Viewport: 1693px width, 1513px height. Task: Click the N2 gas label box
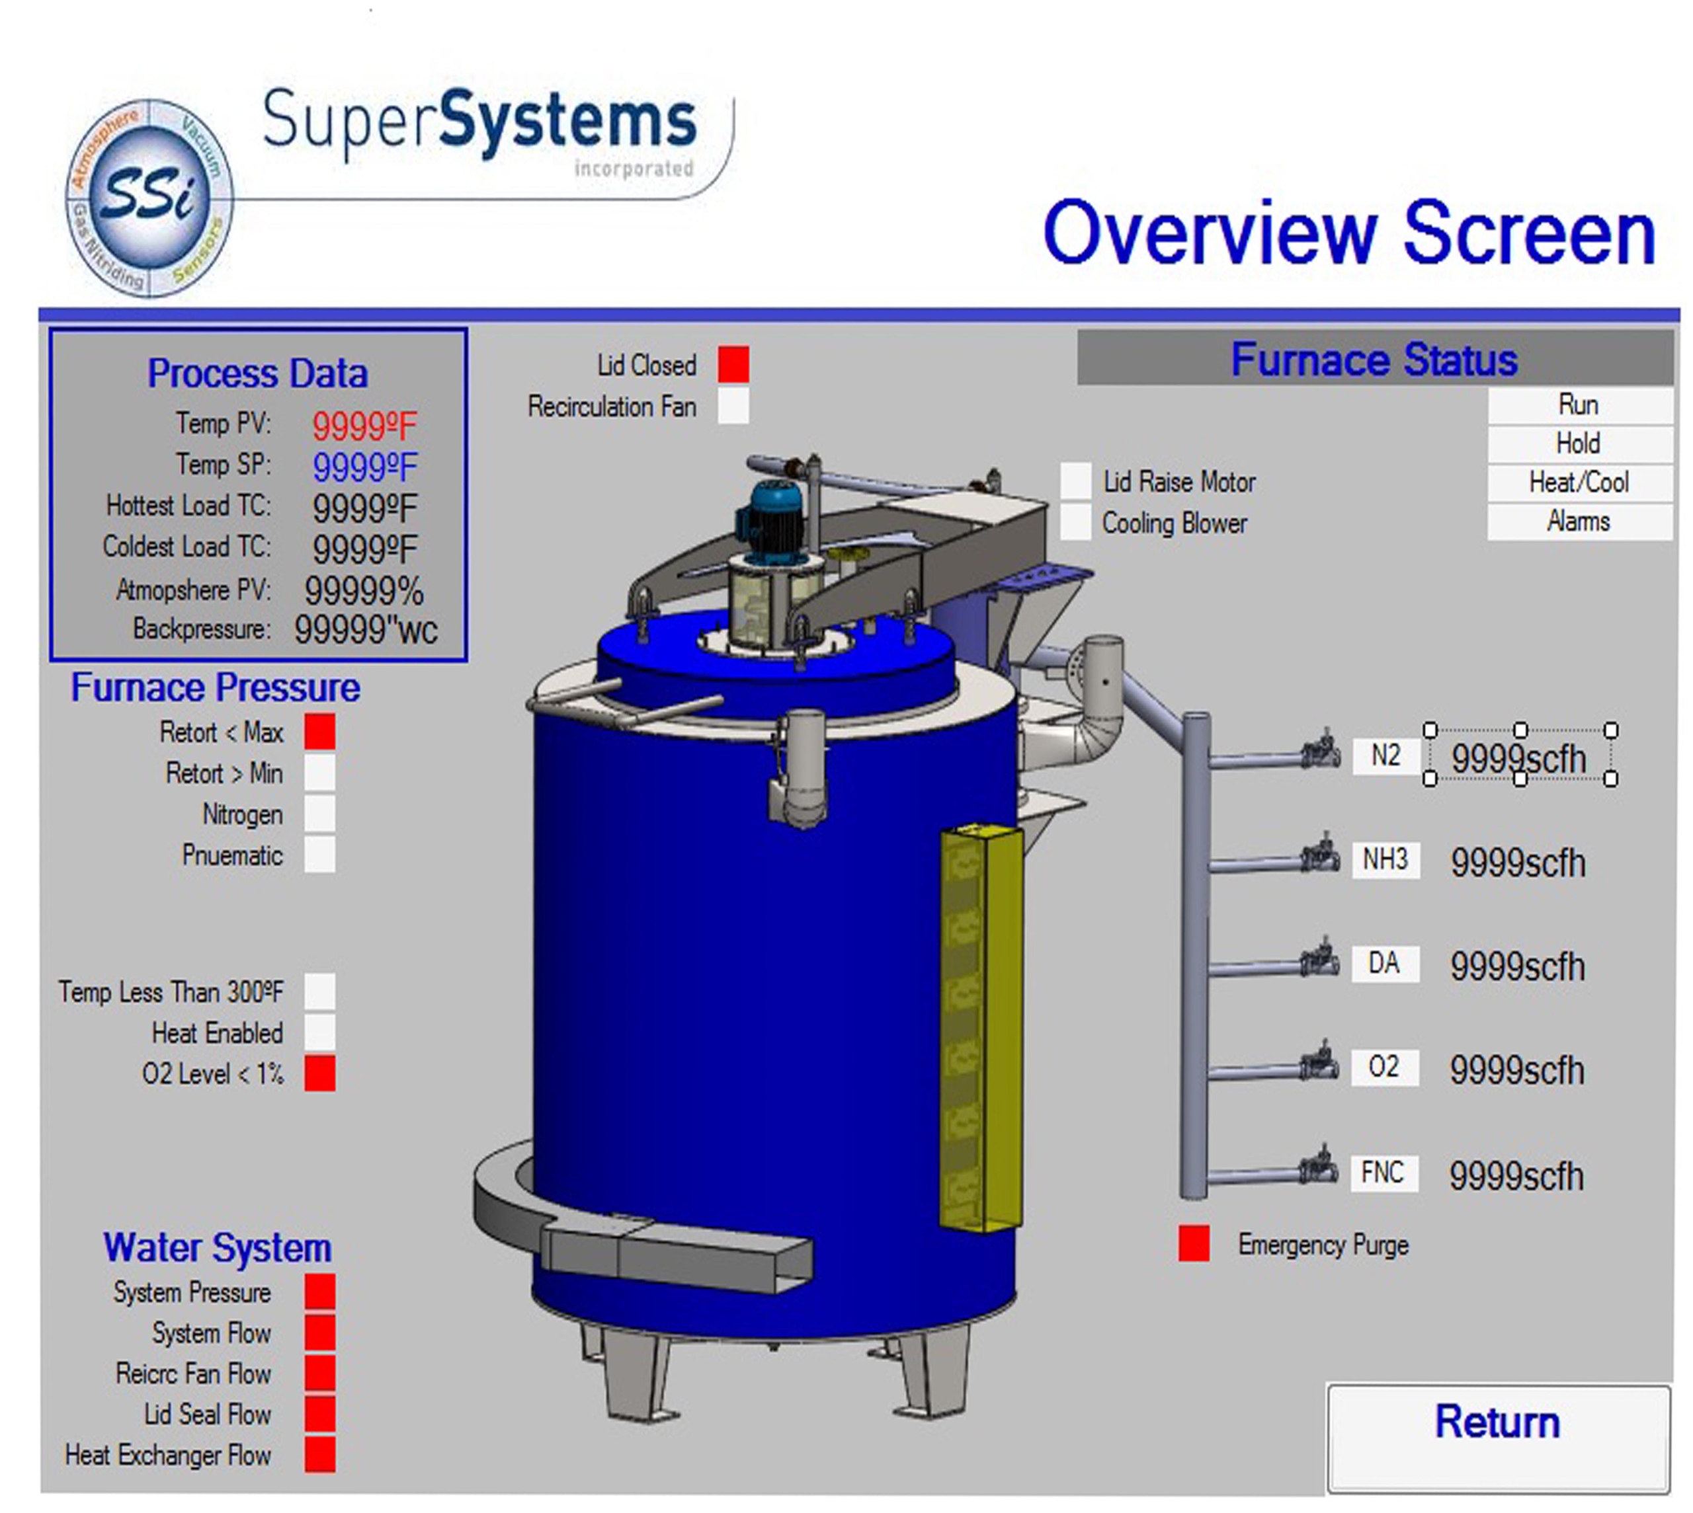1386,756
